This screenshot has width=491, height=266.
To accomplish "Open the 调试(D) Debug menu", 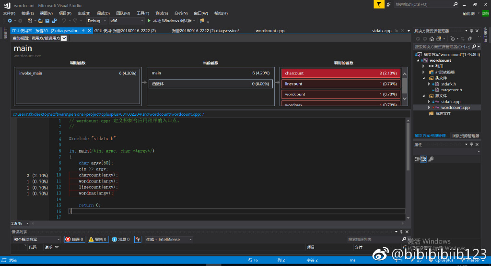I will click(x=103, y=13).
